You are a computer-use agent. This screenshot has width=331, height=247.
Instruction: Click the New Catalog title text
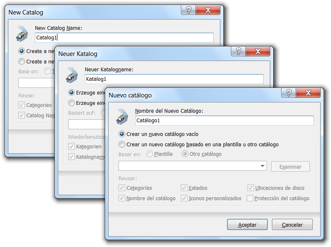pyautogui.click(x=26, y=12)
